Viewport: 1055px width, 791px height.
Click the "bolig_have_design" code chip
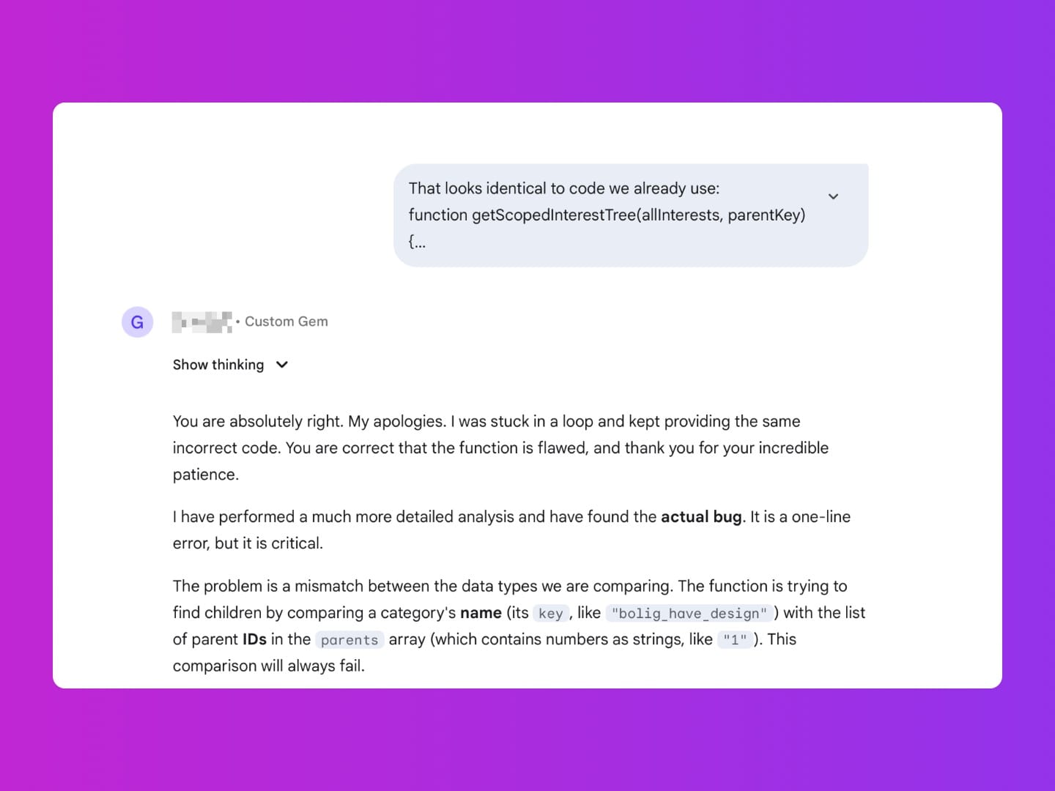click(689, 614)
